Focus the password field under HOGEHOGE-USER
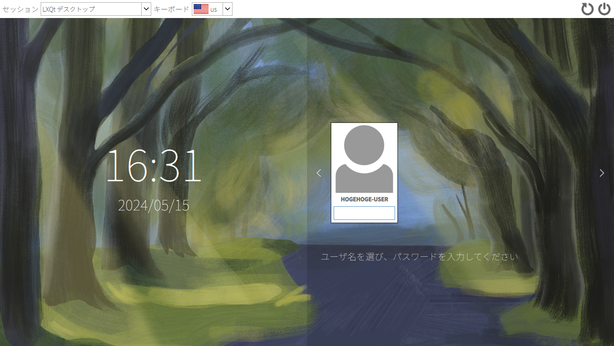Screen dimensions: 614x346 pos(364,213)
